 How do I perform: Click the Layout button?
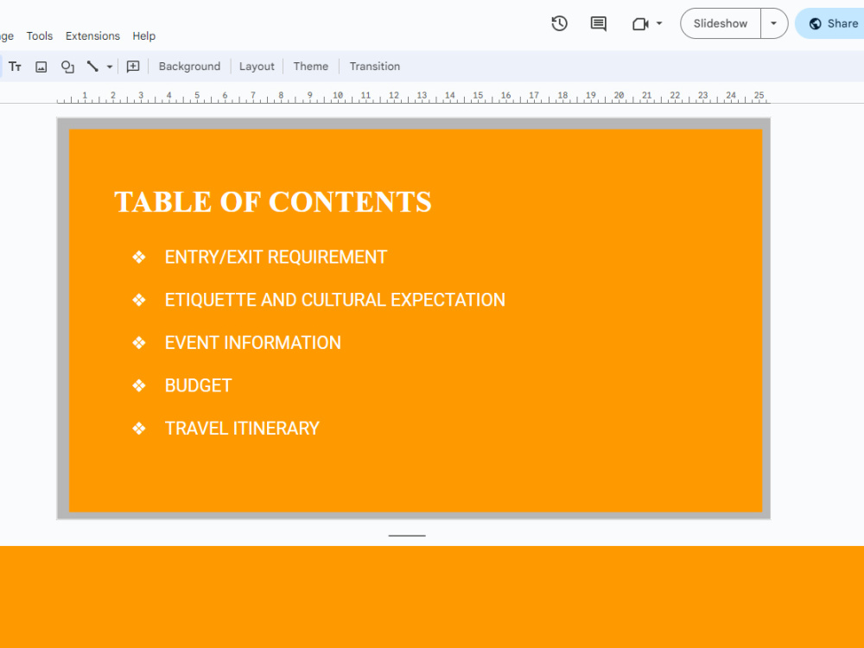[x=257, y=67]
